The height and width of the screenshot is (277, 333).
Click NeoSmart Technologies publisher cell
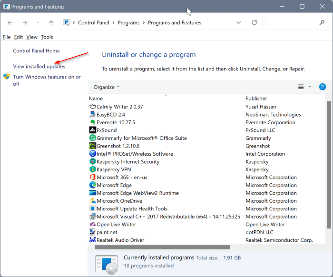point(274,115)
